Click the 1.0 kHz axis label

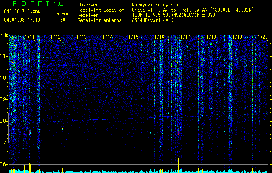(4, 78)
